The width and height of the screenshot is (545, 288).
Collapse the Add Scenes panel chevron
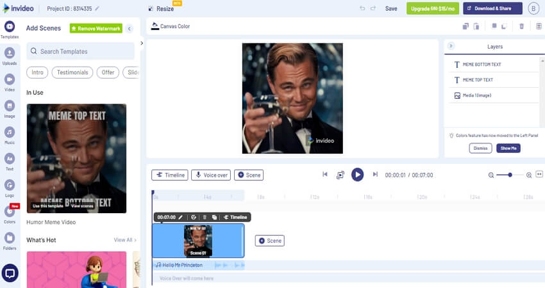pyautogui.click(x=130, y=28)
